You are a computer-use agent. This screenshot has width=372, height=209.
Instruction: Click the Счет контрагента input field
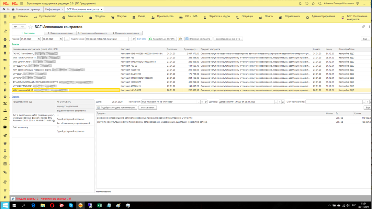334,102
